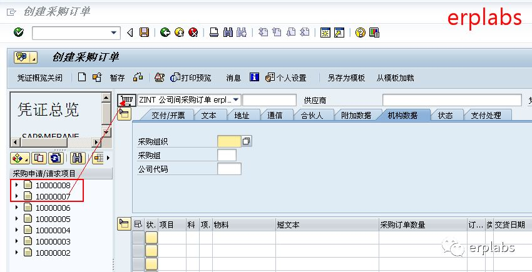
Task: Click the Check document icon
Action: click(138, 78)
